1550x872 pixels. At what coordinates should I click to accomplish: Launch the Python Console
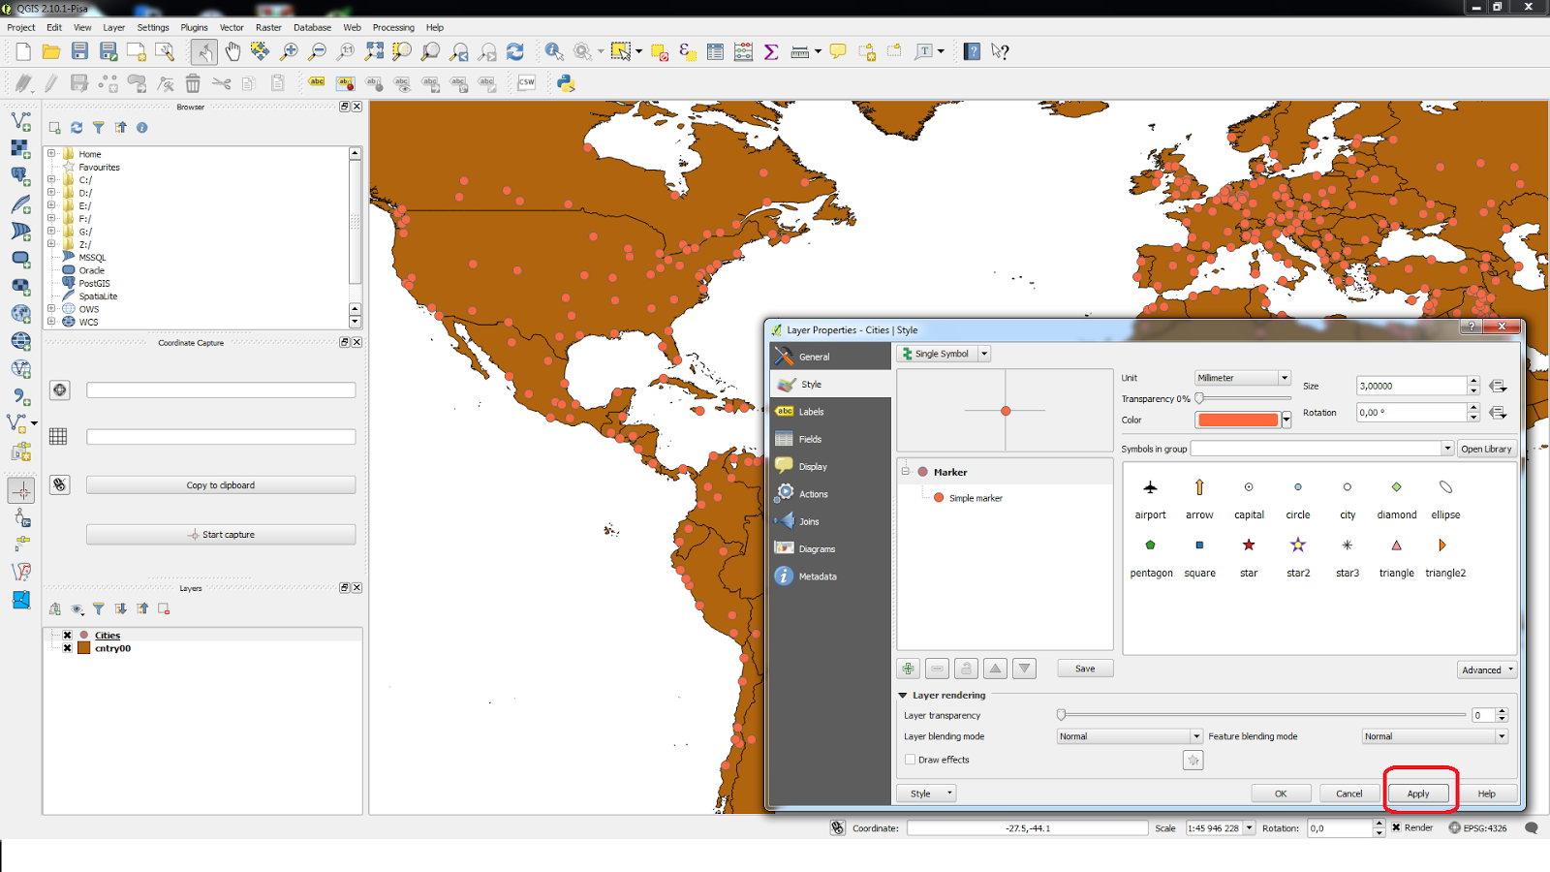pyautogui.click(x=567, y=83)
